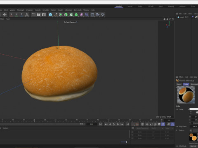Toggle the X axis lock
The image size is (198, 148).
click(11, 14)
